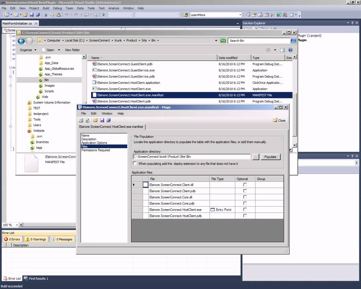Toggle Optional checkbox for Elsinore.ScreenConnect.HostClient.exe
The width and height of the screenshot is (361, 289).
(x=245, y=210)
